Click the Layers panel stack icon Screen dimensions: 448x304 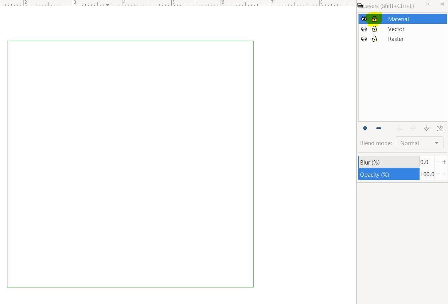[359, 6]
